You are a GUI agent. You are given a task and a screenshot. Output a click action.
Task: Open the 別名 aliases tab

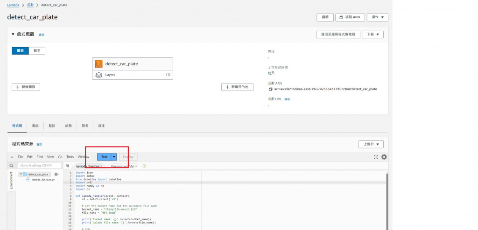click(x=85, y=126)
